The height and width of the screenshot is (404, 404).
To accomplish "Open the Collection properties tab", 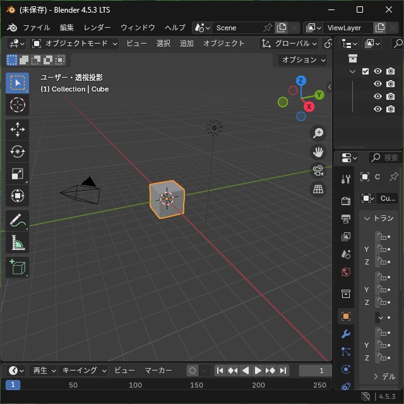I will [345, 294].
